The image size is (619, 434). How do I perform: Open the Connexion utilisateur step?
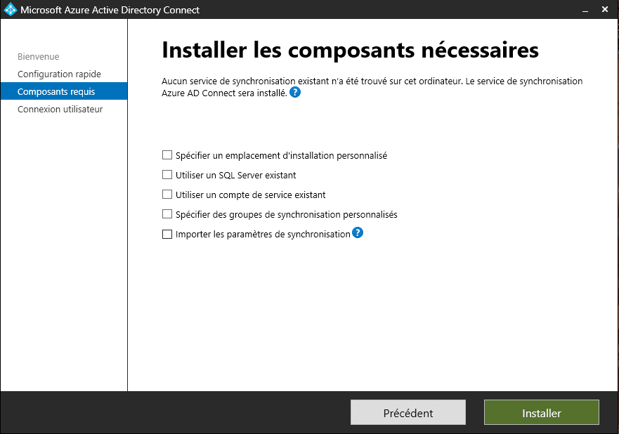[60, 109]
